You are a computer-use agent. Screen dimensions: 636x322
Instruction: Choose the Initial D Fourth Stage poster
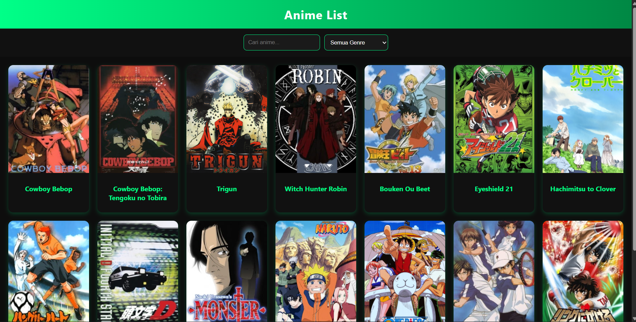138,271
